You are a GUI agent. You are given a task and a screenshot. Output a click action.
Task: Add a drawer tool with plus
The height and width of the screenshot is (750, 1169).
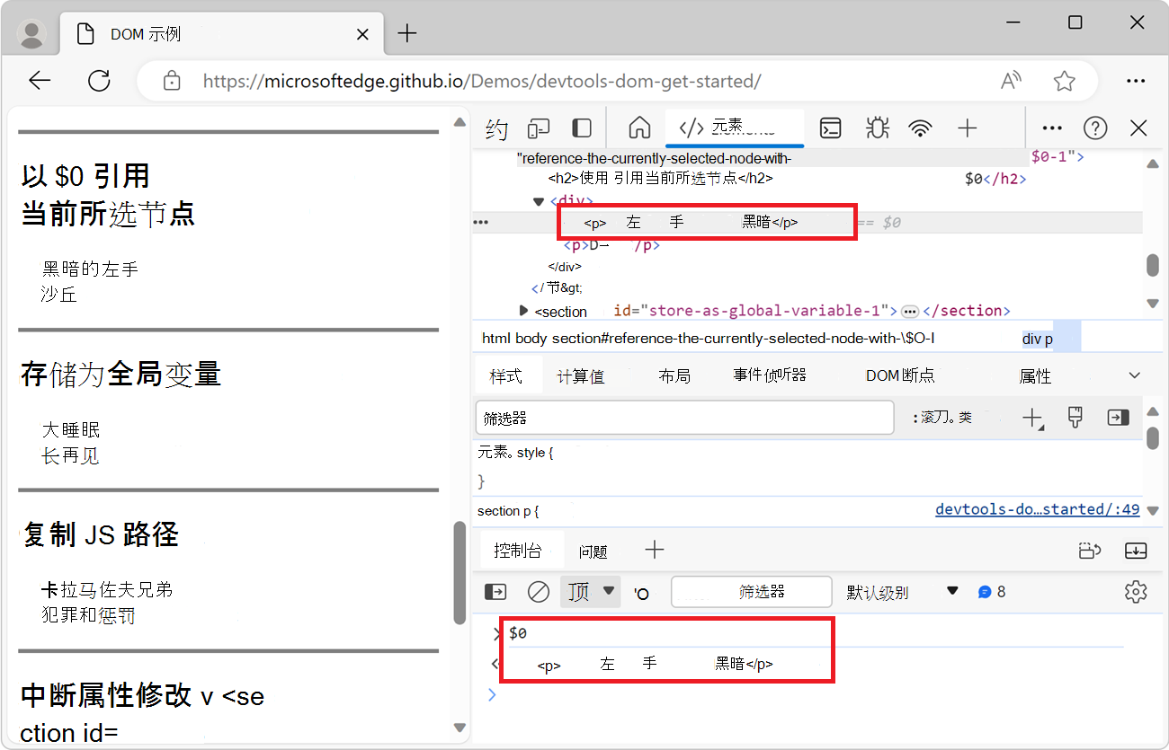point(655,550)
